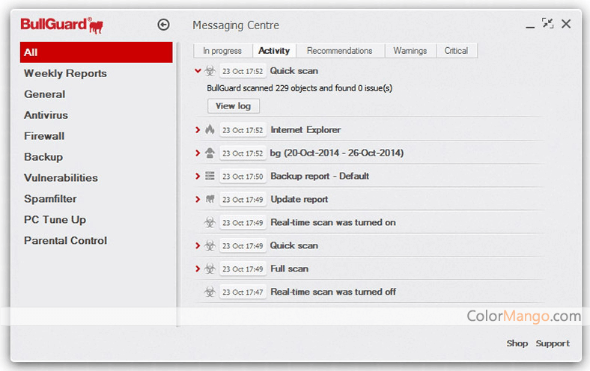Click the backup drive icon beside Backup report
Image resolution: width=590 pixels, height=371 pixels.
[210, 177]
